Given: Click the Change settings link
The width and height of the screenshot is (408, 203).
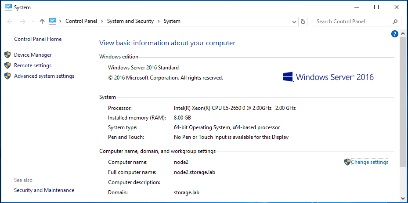Looking at the screenshot, I should [369, 162].
